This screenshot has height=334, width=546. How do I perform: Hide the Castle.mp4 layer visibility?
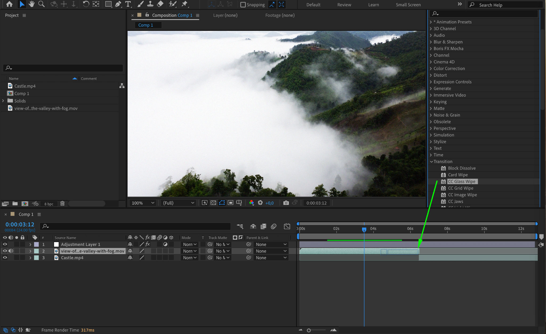coord(5,258)
